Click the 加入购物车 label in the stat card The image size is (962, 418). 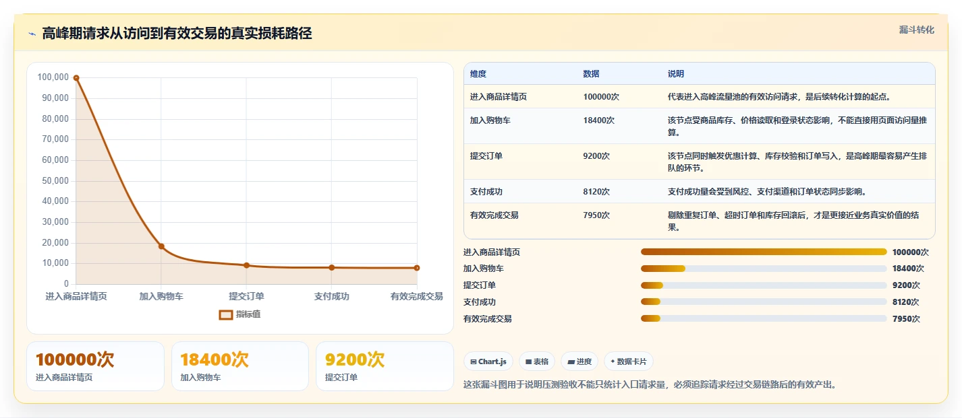(x=200, y=378)
